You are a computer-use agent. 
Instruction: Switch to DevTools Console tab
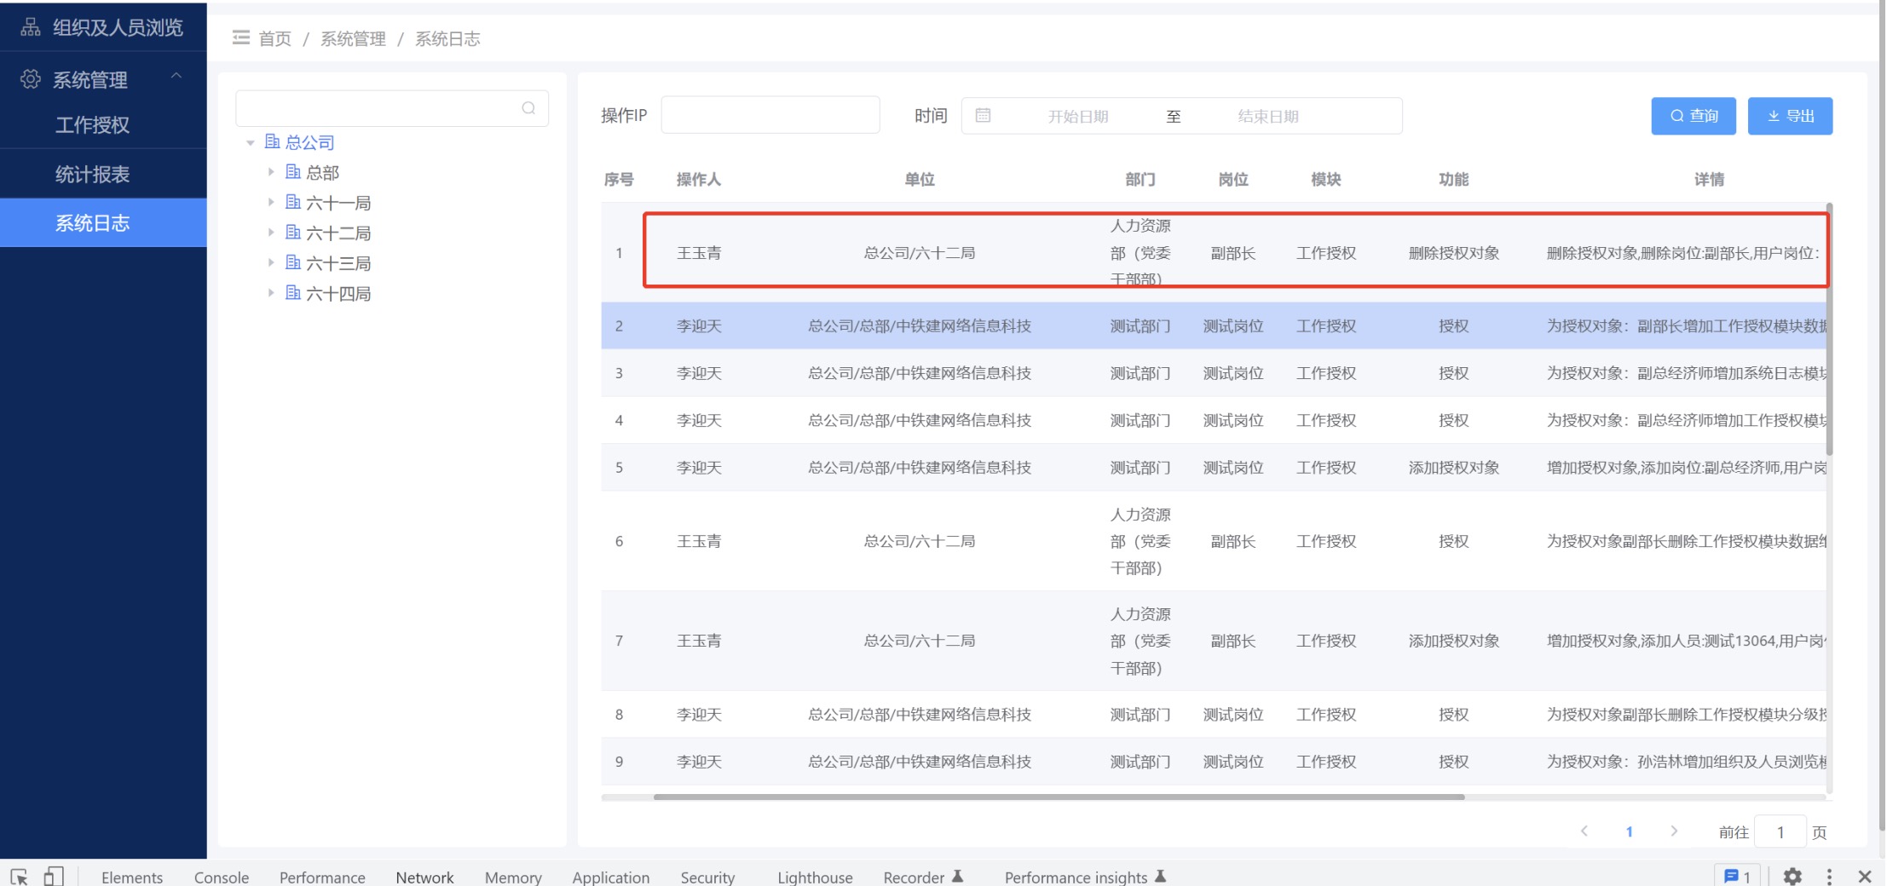222,877
